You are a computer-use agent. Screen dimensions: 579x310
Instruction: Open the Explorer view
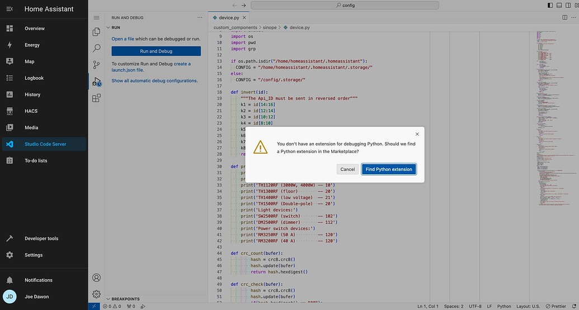[96, 32]
